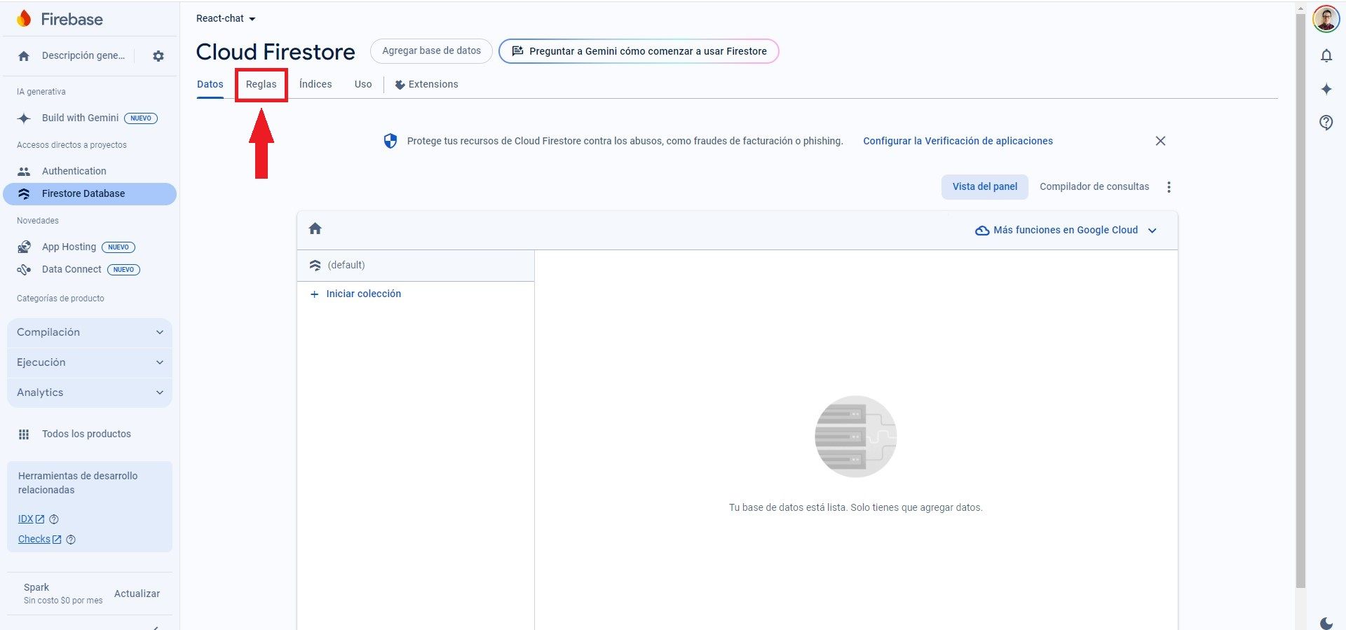
Task: Expand the Ejecución category
Action: tap(90, 362)
